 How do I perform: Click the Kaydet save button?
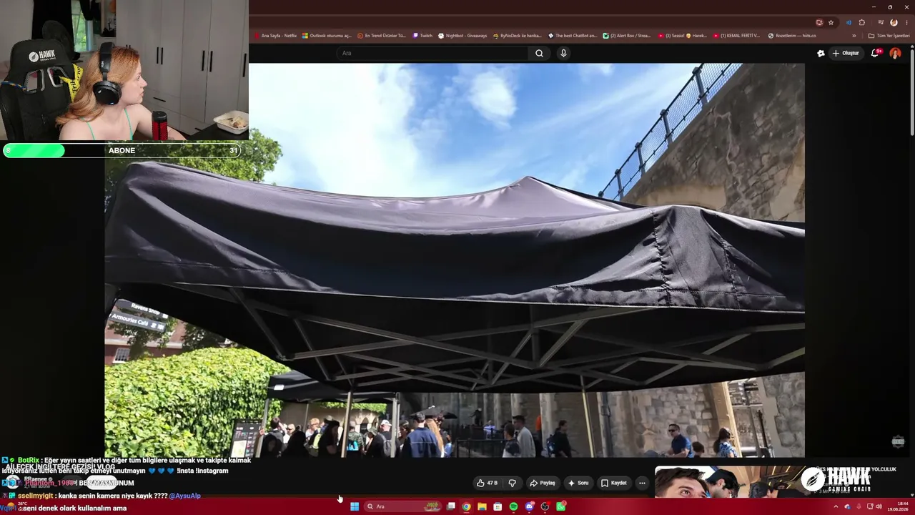point(613,483)
